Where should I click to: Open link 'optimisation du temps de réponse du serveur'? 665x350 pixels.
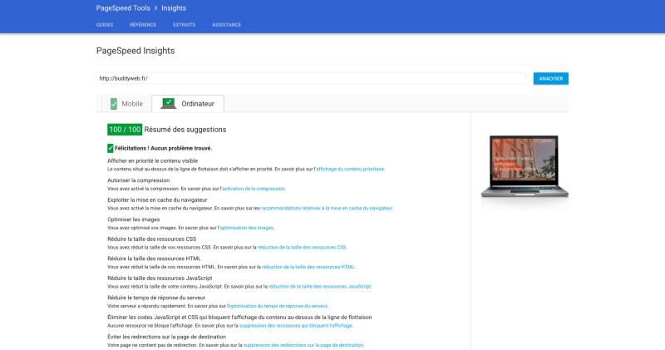coord(278,306)
